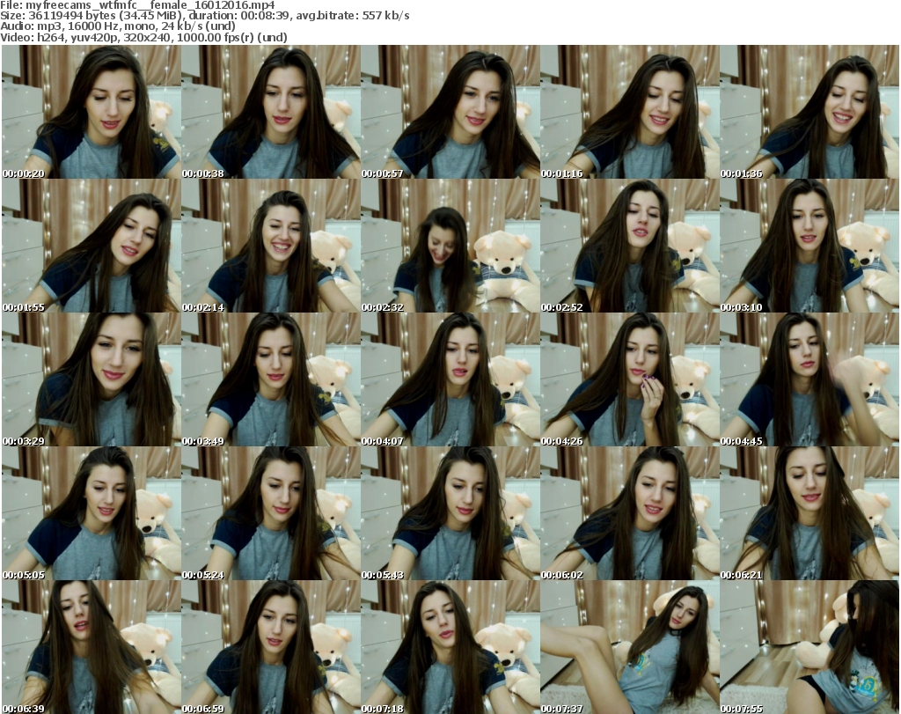The width and height of the screenshot is (901, 714).
Task: Open the frame stamped 00:03:10
Action: coord(809,246)
